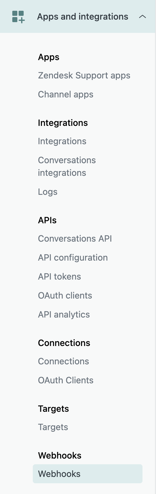Open Conversations API page
Screen dimensions: 157x494
pos(75,238)
